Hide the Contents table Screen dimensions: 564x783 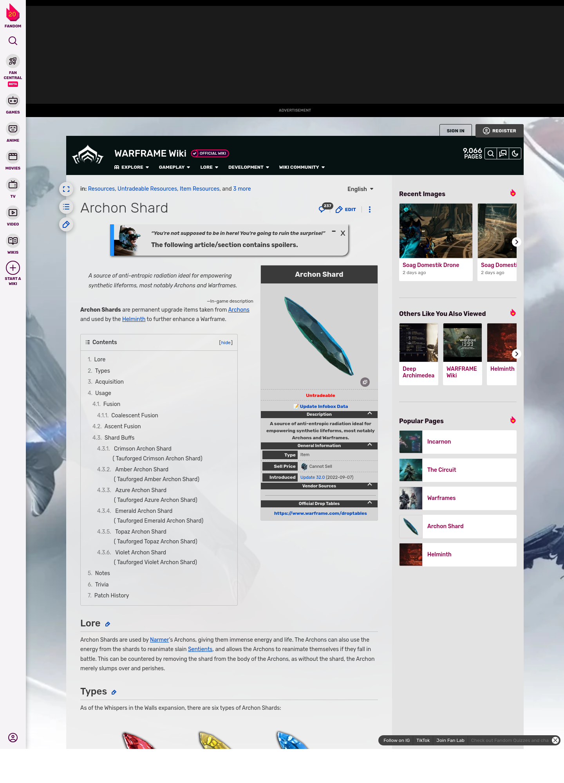[226, 343]
